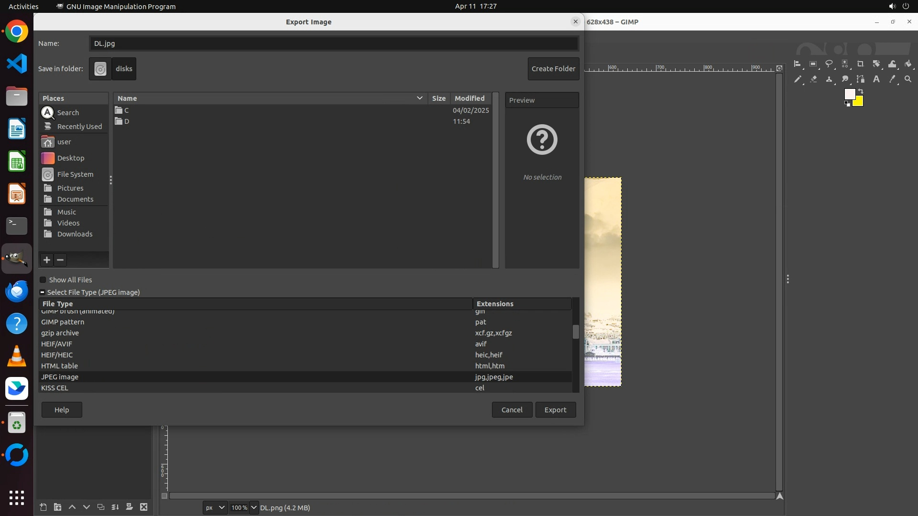Select the Color Picker eyedropper tool

tap(892, 79)
